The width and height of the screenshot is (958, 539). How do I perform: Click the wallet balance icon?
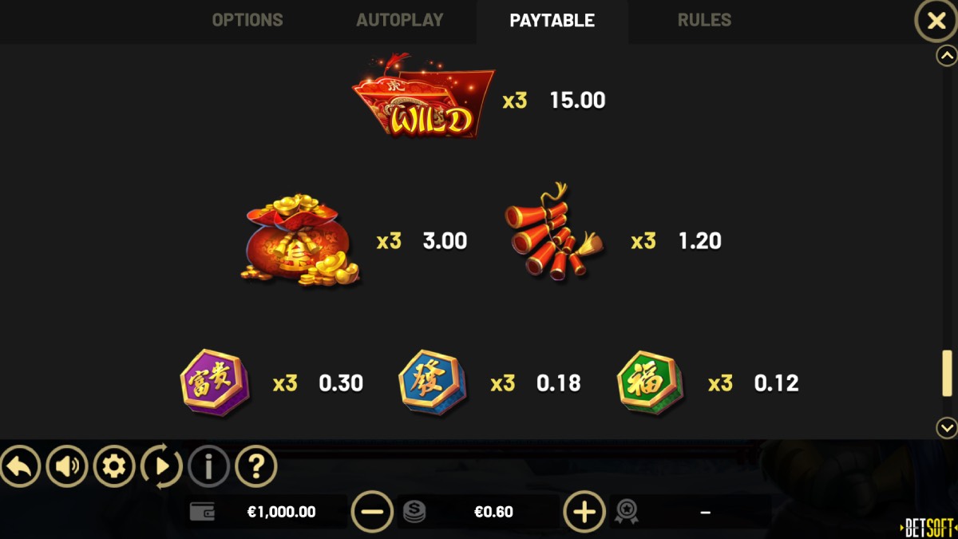[202, 512]
